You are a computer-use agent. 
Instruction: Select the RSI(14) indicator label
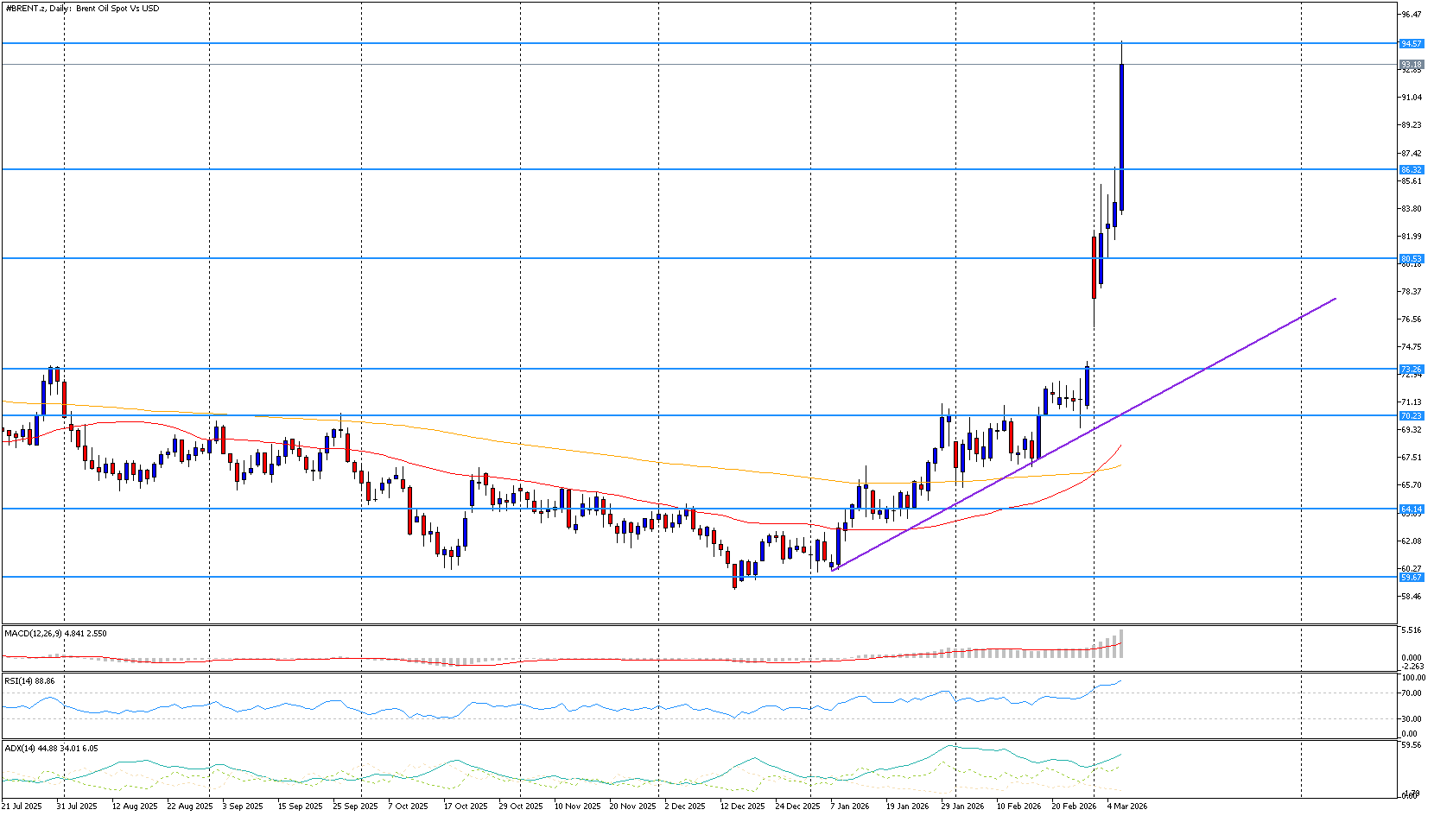[x=29, y=681]
